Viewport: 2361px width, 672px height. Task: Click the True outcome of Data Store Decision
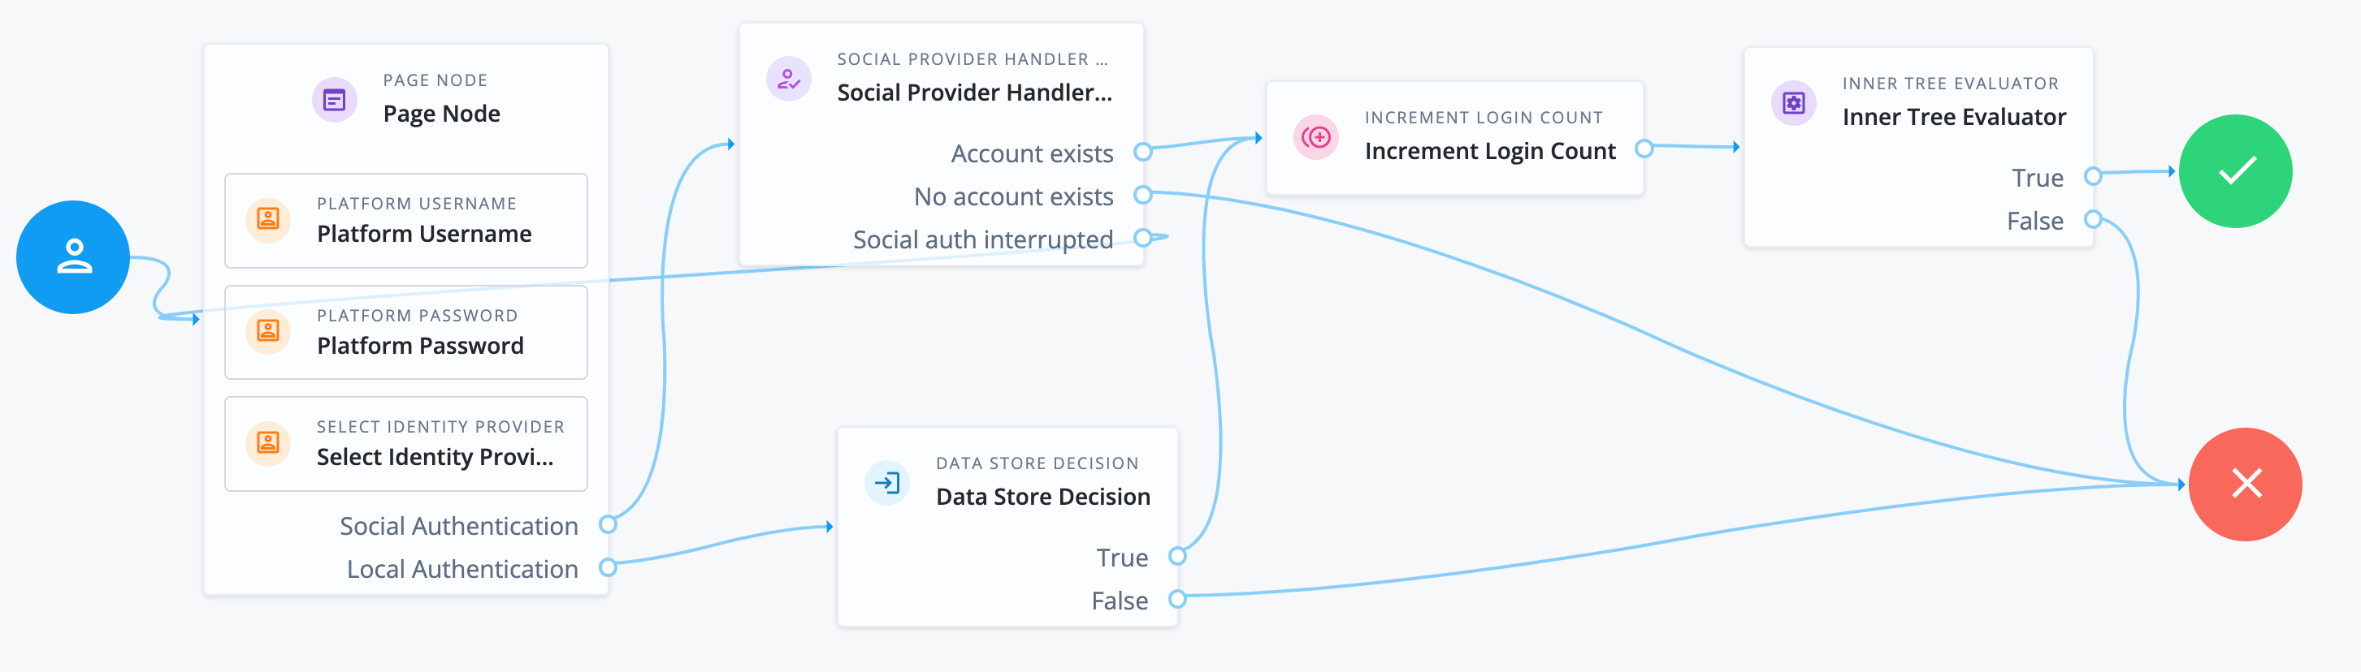coord(1176,556)
